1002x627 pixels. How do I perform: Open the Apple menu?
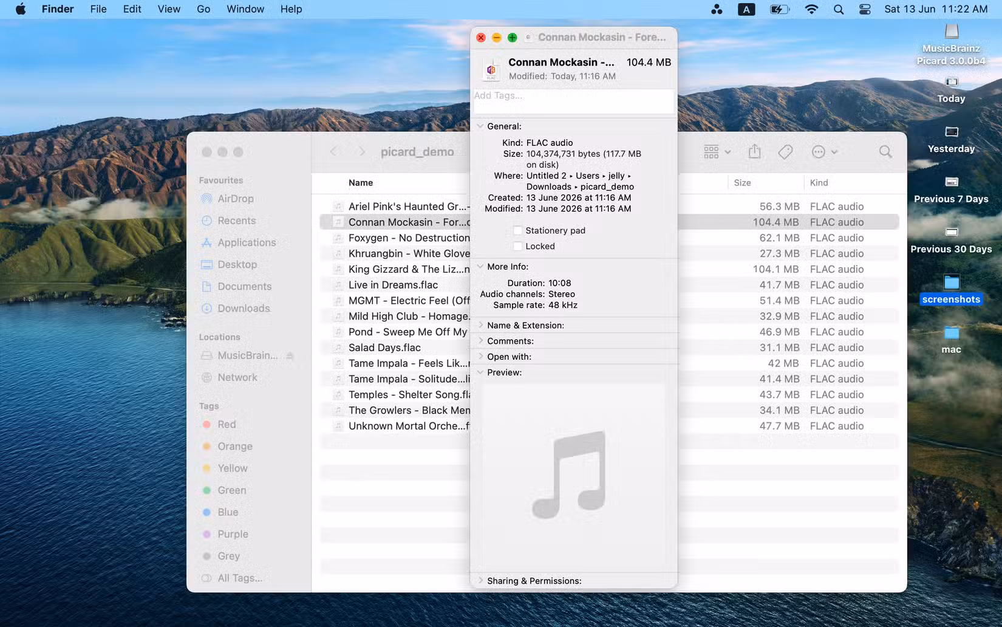click(x=21, y=9)
